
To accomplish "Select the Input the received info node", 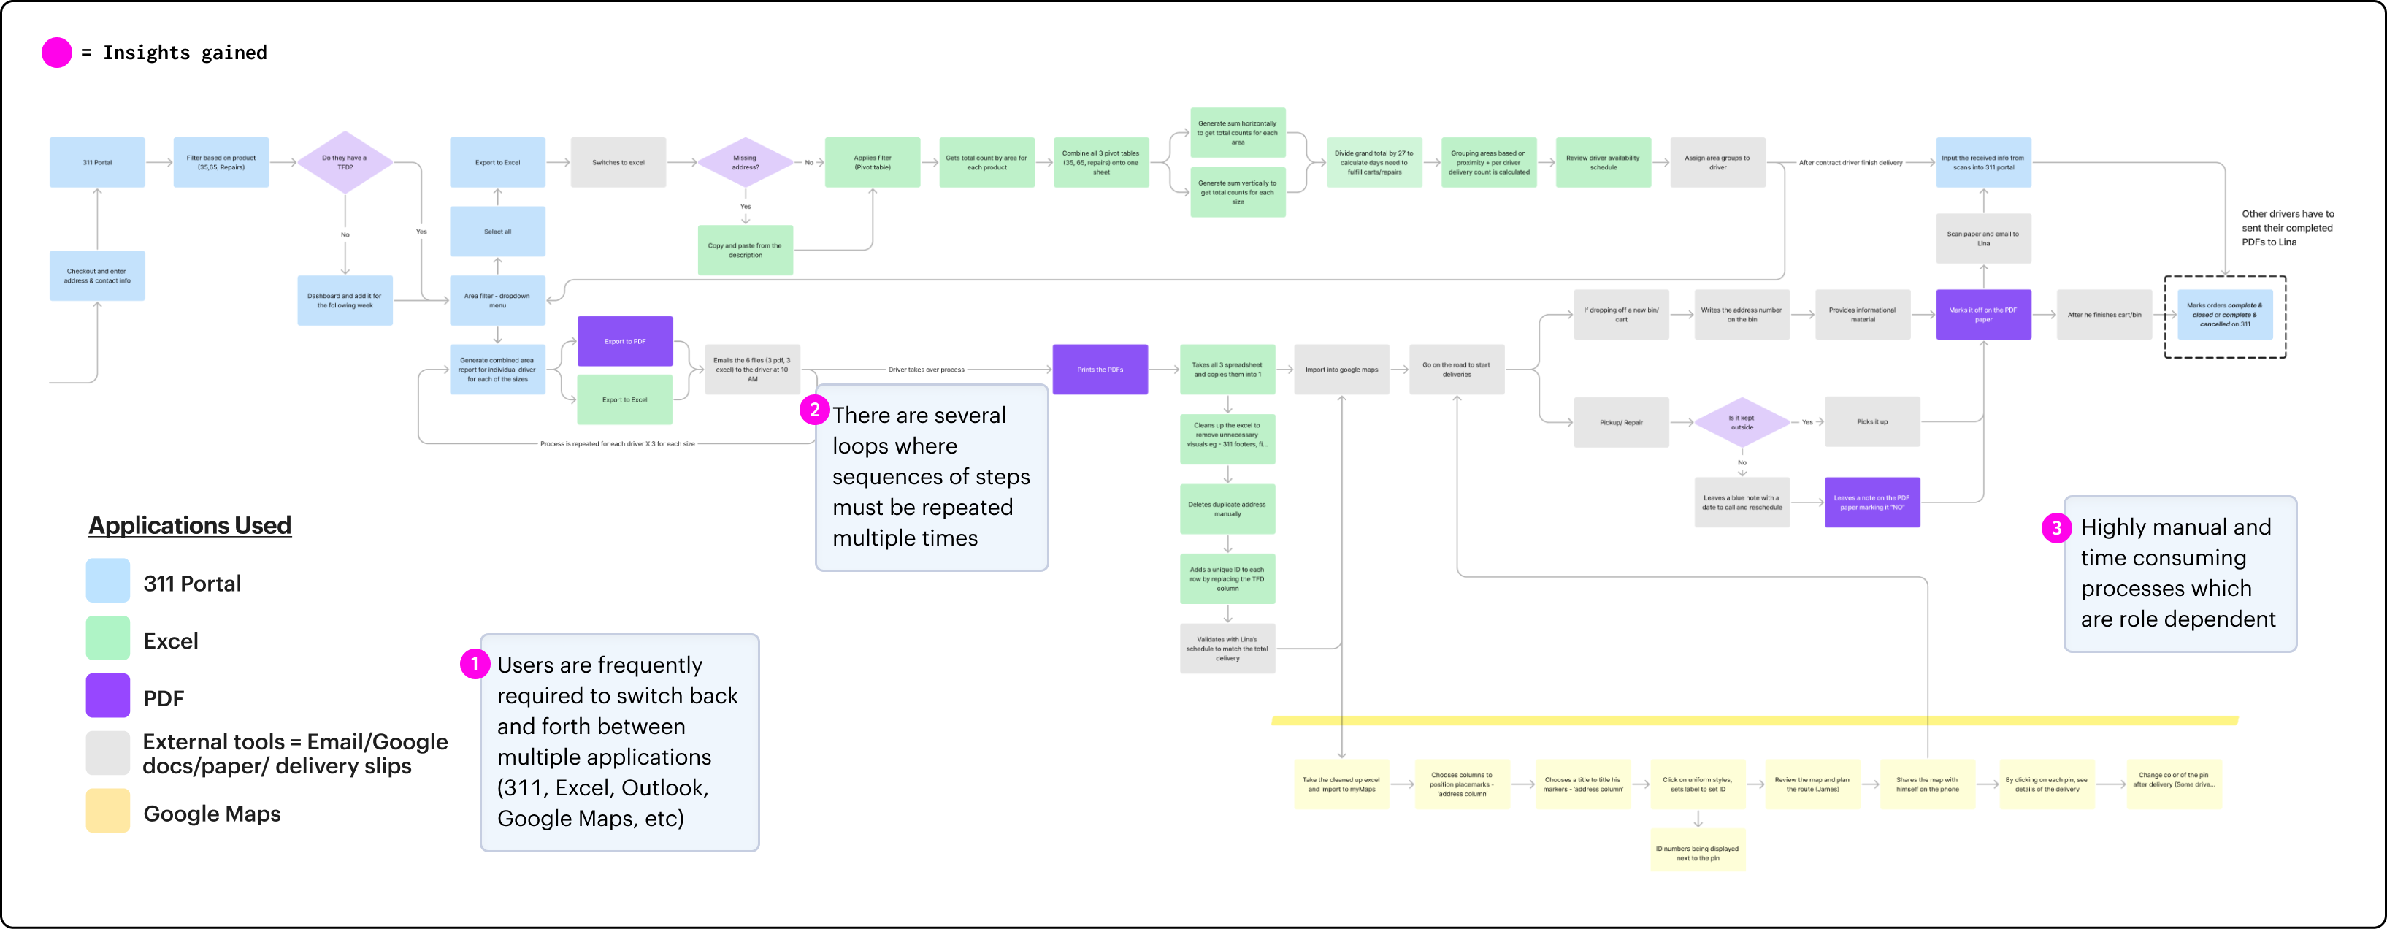I will point(1983,162).
